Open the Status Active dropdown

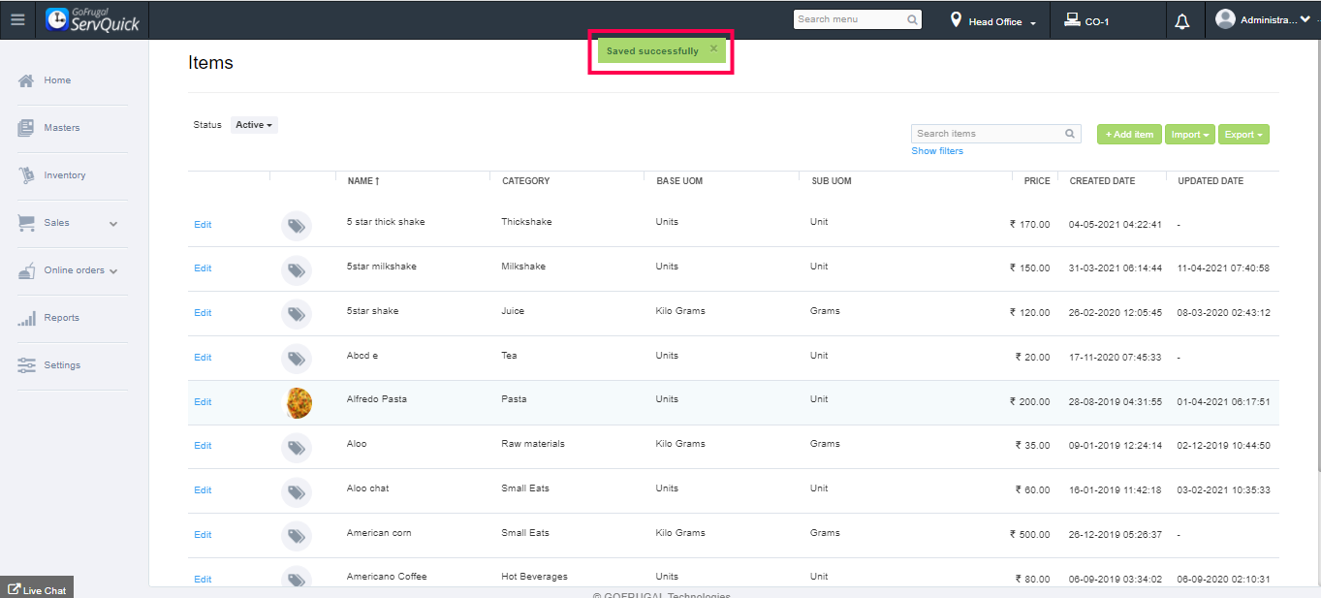254,125
